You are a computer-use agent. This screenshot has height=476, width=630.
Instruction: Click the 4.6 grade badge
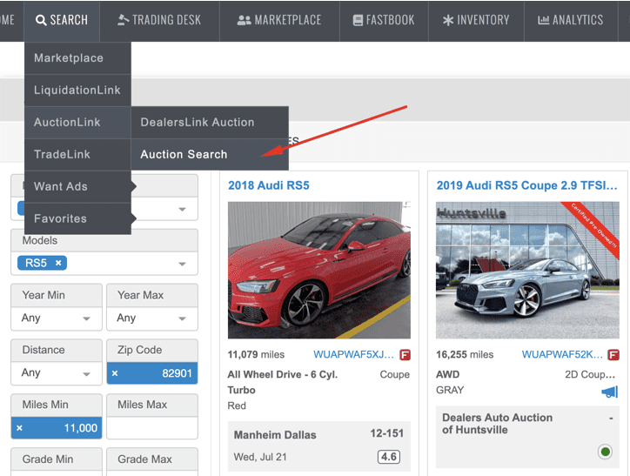(388, 457)
